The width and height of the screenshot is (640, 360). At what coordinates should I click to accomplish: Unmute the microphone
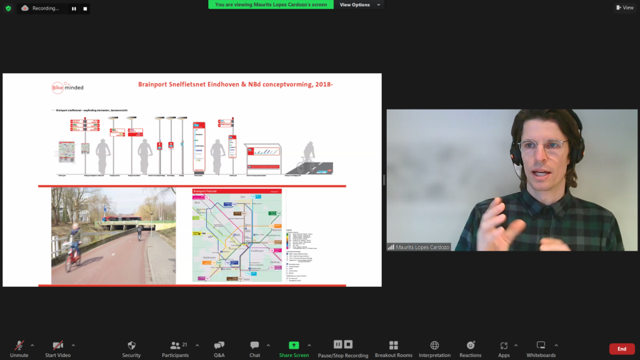click(x=19, y=346)
